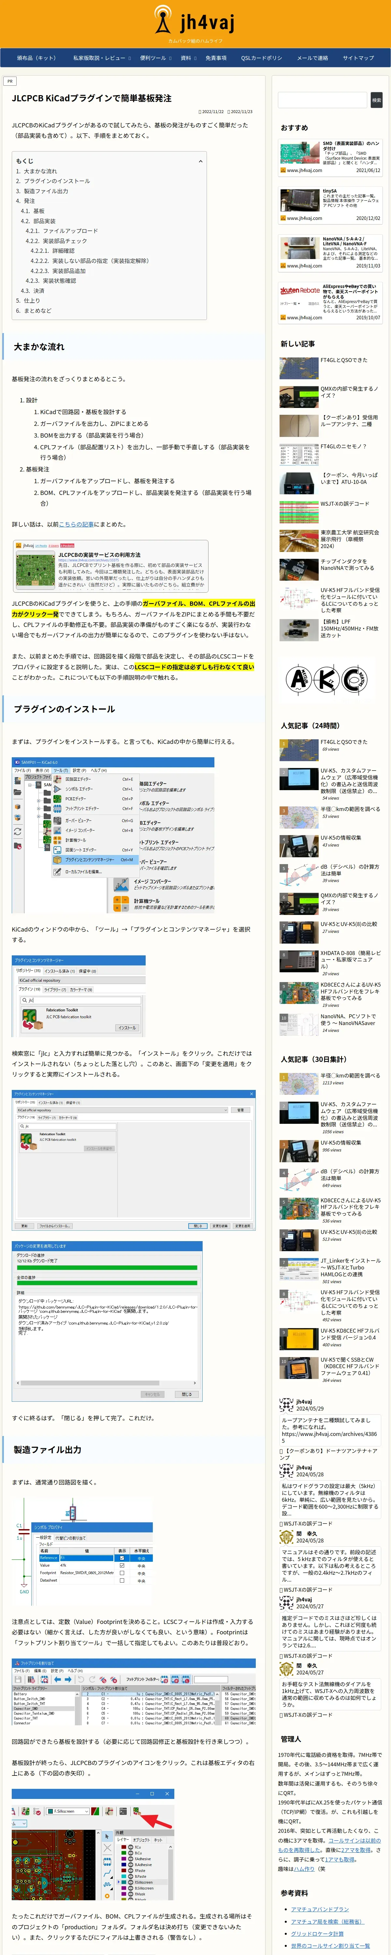This screenshot has height=1955, width=391.
Task: Open popular post JT_Linkerをインストール
Action: pyautogui.click(x=330, y=1271)
